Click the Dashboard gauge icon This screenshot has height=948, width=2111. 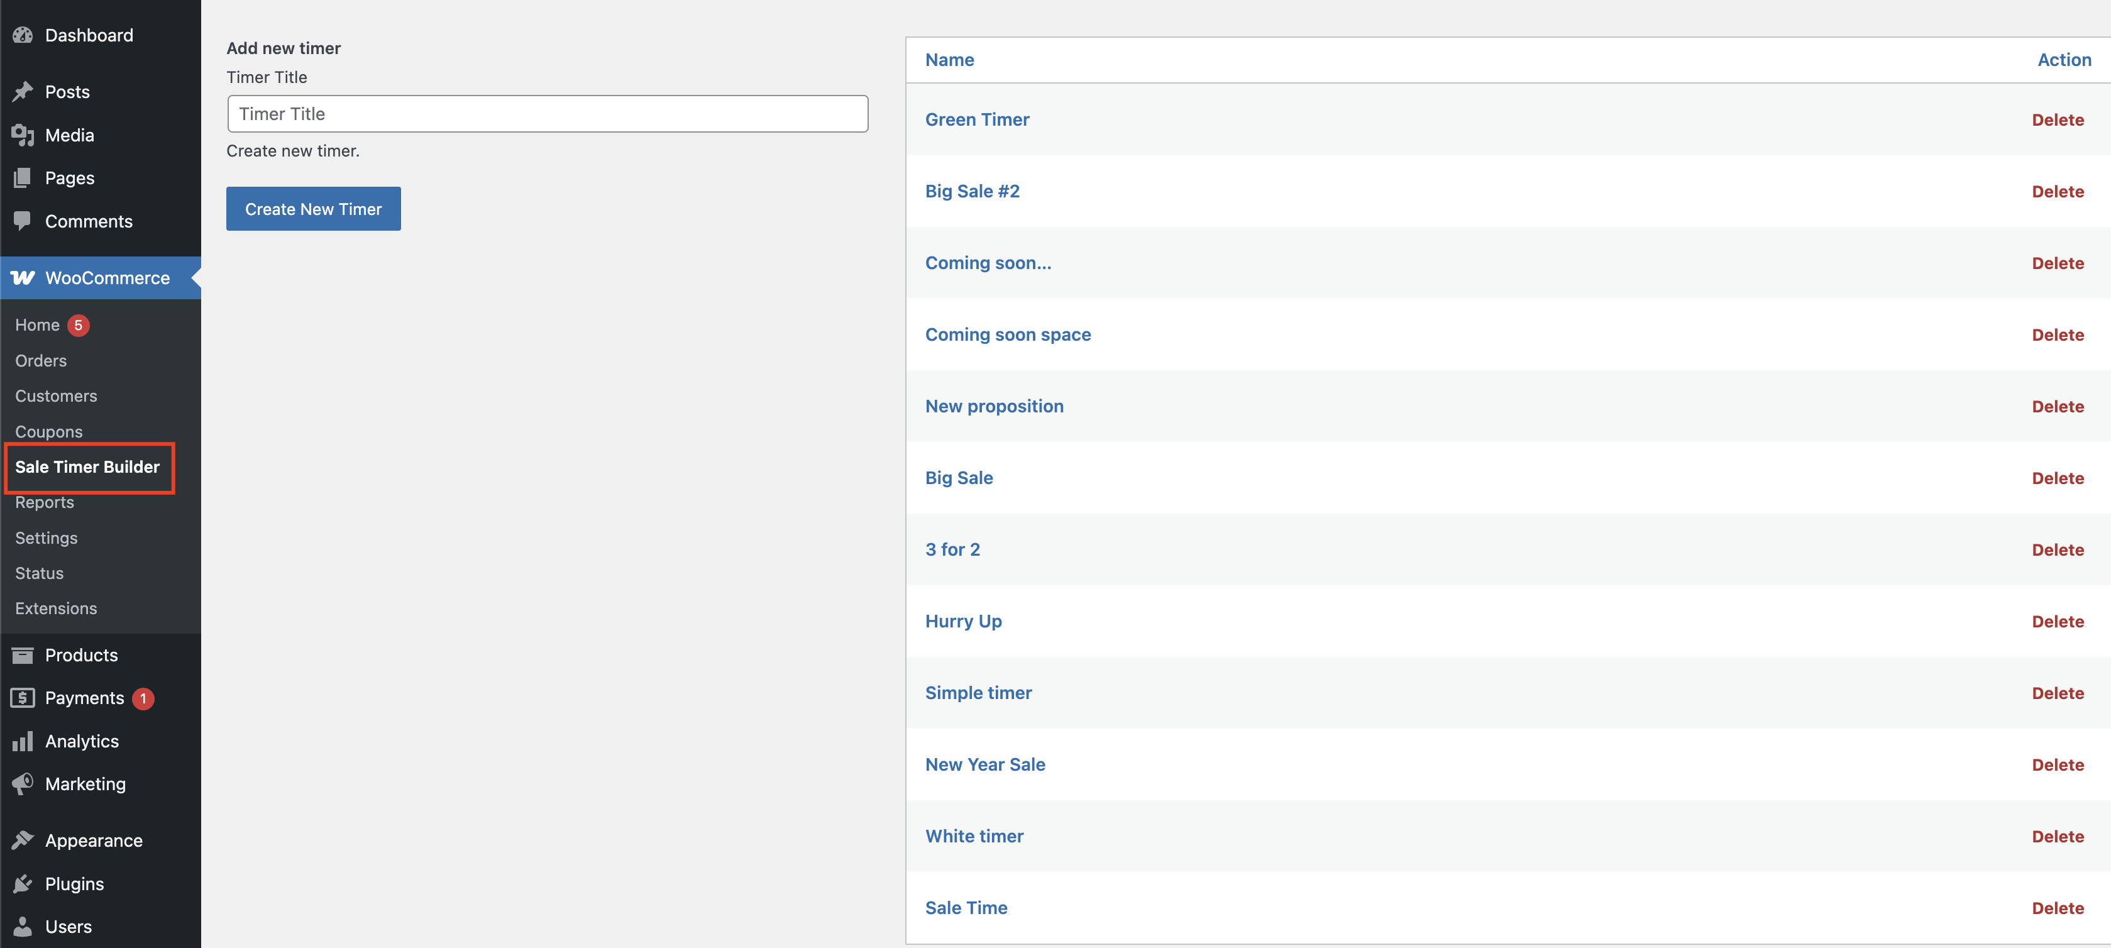click(x=23, y=35)
